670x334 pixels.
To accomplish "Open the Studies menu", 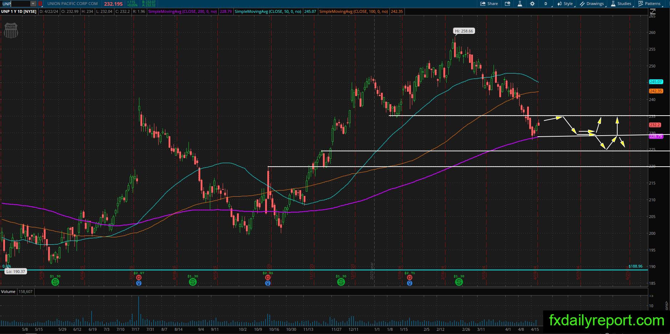I will 621,4.
